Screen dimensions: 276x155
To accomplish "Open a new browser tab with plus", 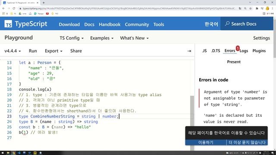I will pyautogui.click(x=44, y=3).
